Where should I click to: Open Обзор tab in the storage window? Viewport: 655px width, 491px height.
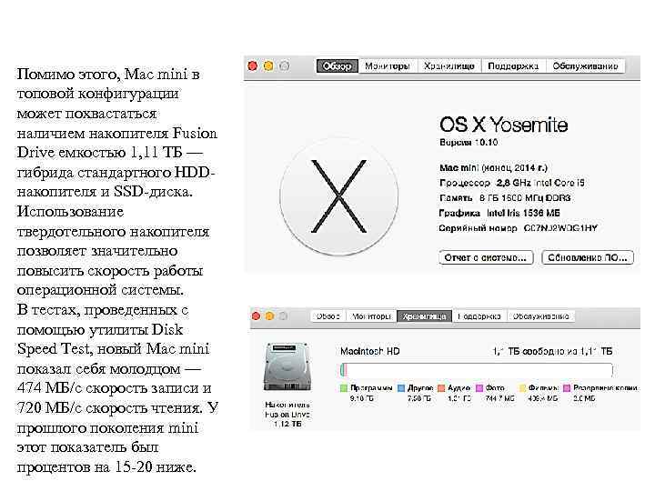click(x=327, y=316)
